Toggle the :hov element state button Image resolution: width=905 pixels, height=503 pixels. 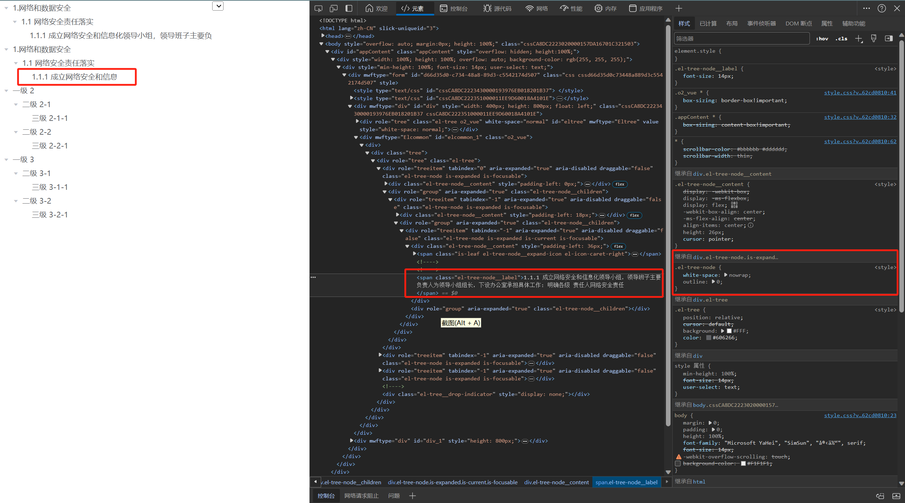[x=822, y=39]
